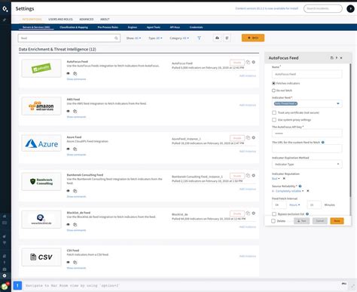Clear the Indicator Reputation value with its X

click(284, 179)
